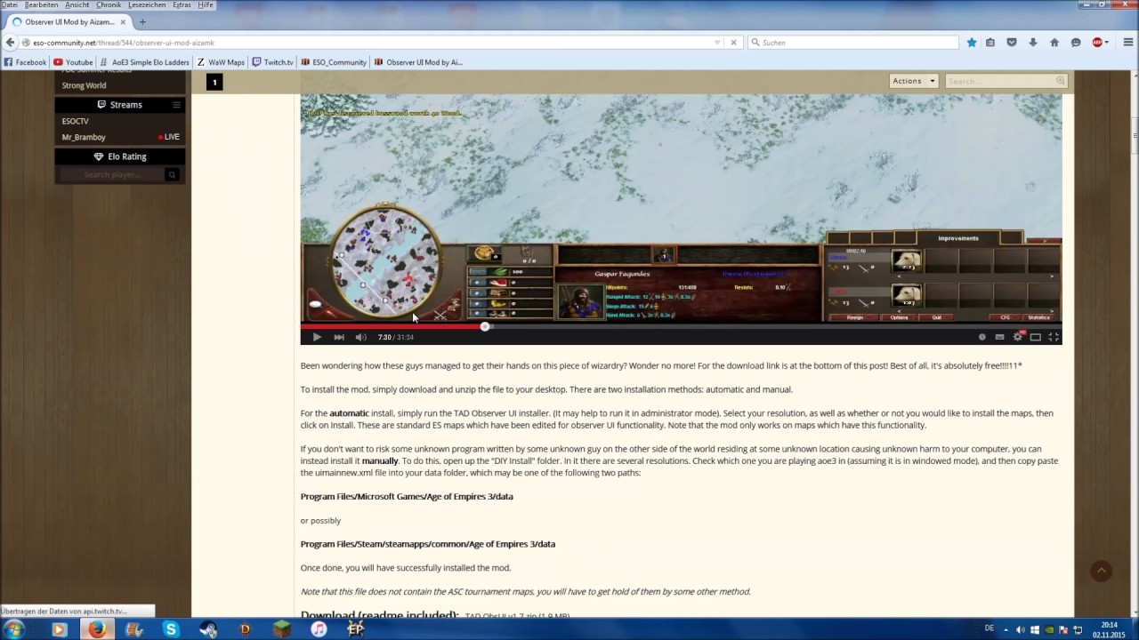
Task: Expand the Actions dropdown
Action: pos(914,81)
